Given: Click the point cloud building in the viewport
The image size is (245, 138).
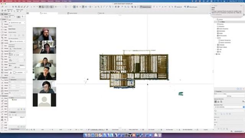Looking at the screenshot, I should (x=134, y=69).
